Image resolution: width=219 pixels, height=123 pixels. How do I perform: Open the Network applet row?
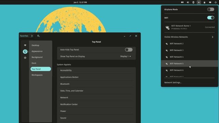[96, 98]
